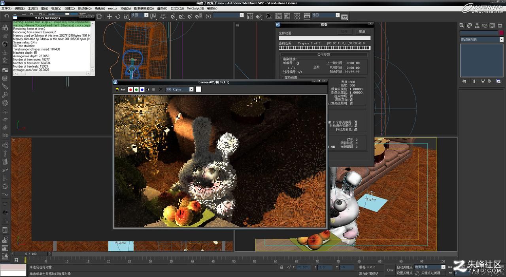Toggle the blue channel in frame buffer
The height and width of the screenshot is (277, 506).
pyautogui.click(x=142, y=89)
